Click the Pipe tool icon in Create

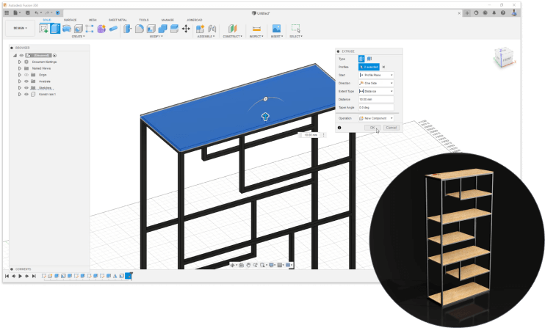113,29
